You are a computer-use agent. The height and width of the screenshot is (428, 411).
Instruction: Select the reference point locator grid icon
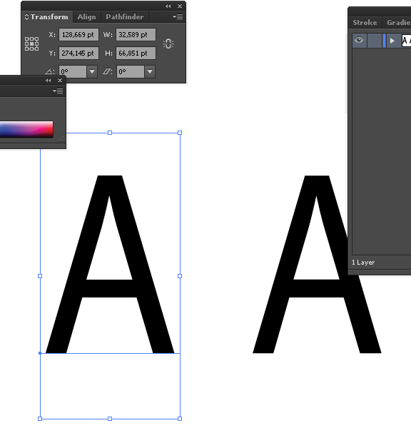coord(31,44)
